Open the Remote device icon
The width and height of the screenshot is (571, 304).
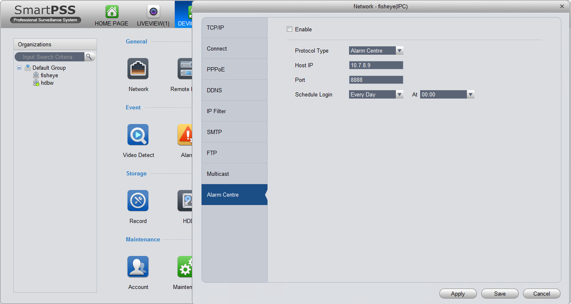pos(185,69)
